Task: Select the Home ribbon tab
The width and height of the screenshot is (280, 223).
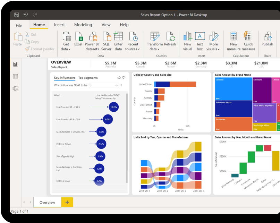Action: [39, 25]
